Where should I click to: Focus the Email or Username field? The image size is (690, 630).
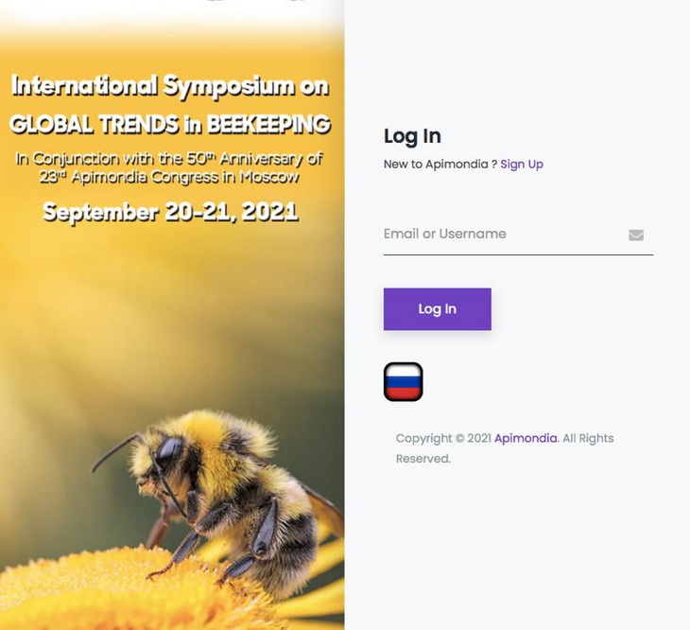[x=518, y=235]
